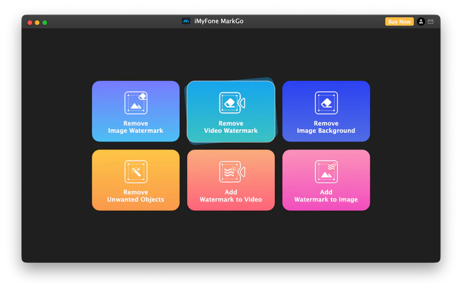
Task: Open the "Remove Image Background" text label
Action: coord(326,127)
